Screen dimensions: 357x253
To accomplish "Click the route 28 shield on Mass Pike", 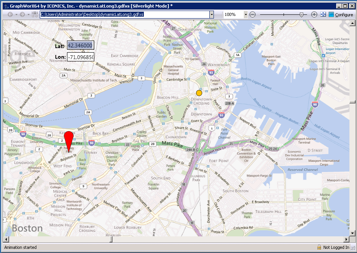I will pyautogui.click(x=153, y=144).
